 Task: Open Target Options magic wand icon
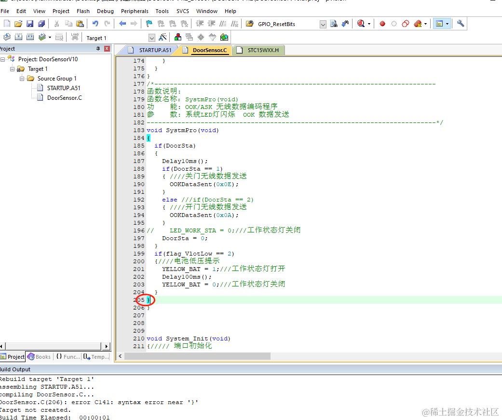163,37
